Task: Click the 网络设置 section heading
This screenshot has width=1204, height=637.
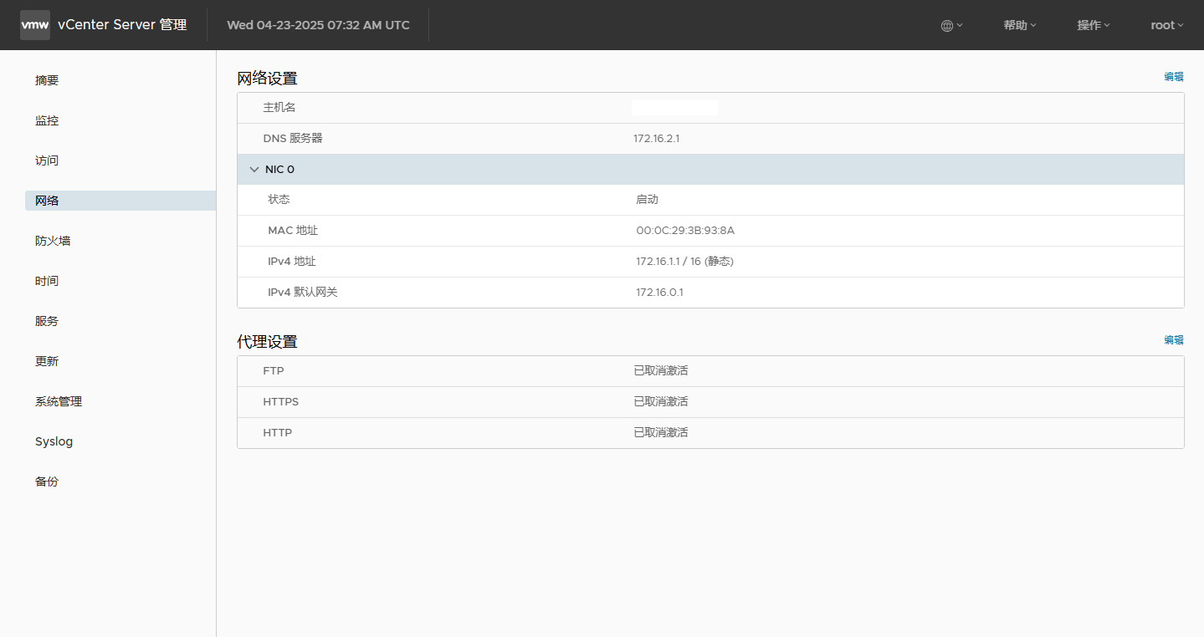Action: [267, 79]
